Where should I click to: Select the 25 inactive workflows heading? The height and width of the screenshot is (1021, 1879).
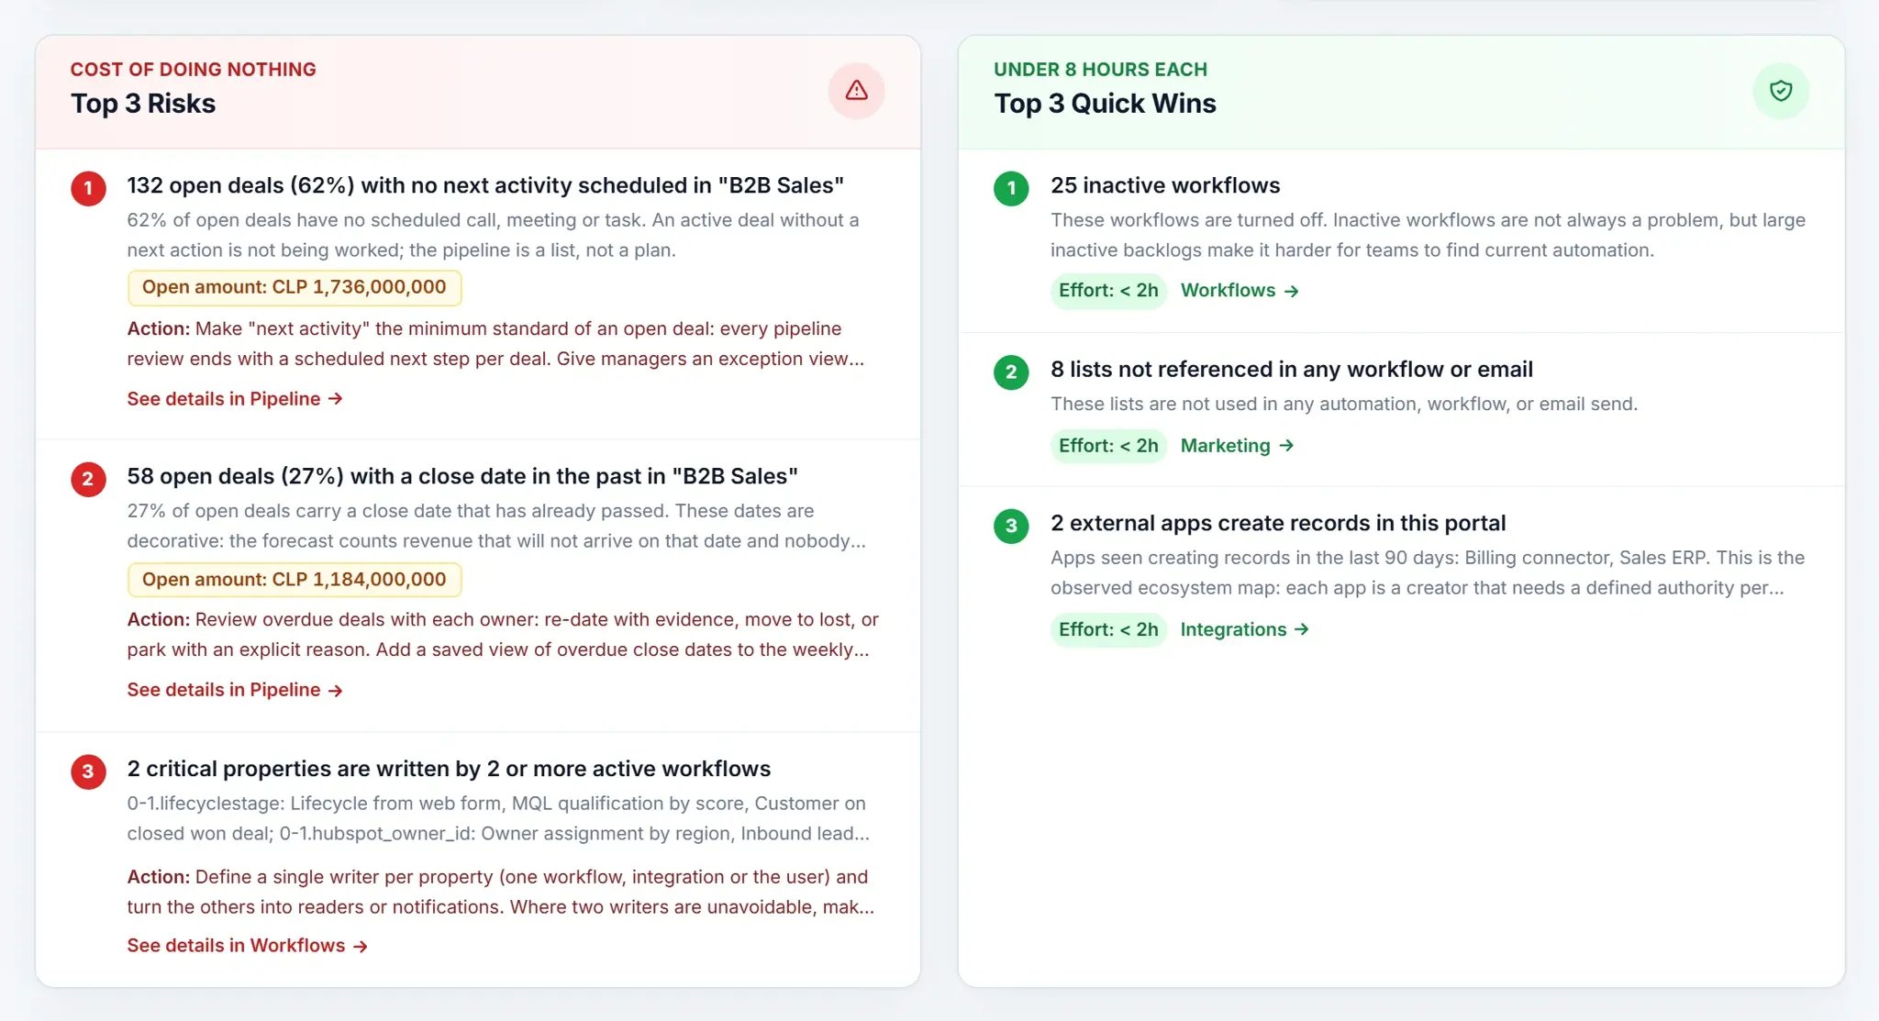pos(1165,185)
